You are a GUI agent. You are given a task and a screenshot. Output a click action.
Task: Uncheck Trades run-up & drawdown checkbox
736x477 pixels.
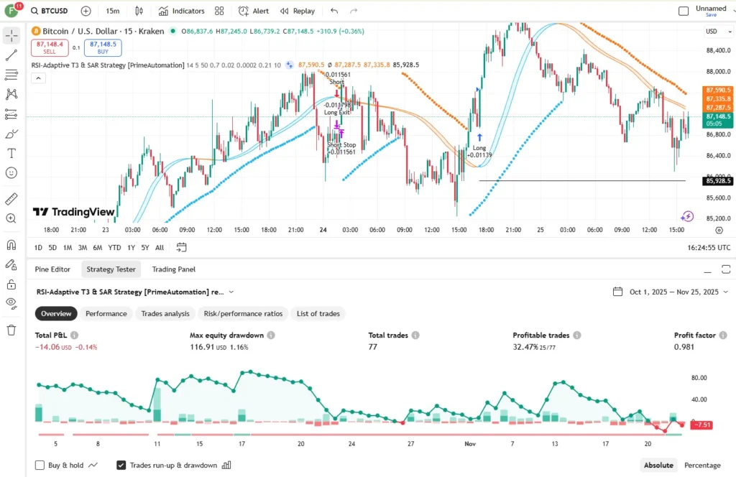(x=121, y=465)
